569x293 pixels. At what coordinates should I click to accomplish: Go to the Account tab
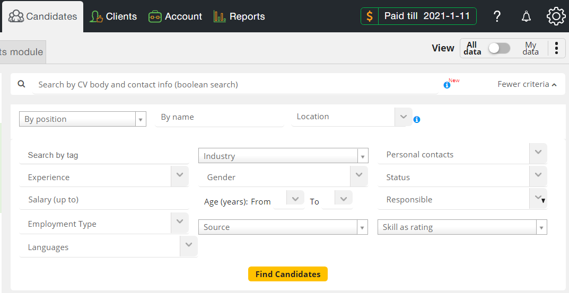click(176, 16)
